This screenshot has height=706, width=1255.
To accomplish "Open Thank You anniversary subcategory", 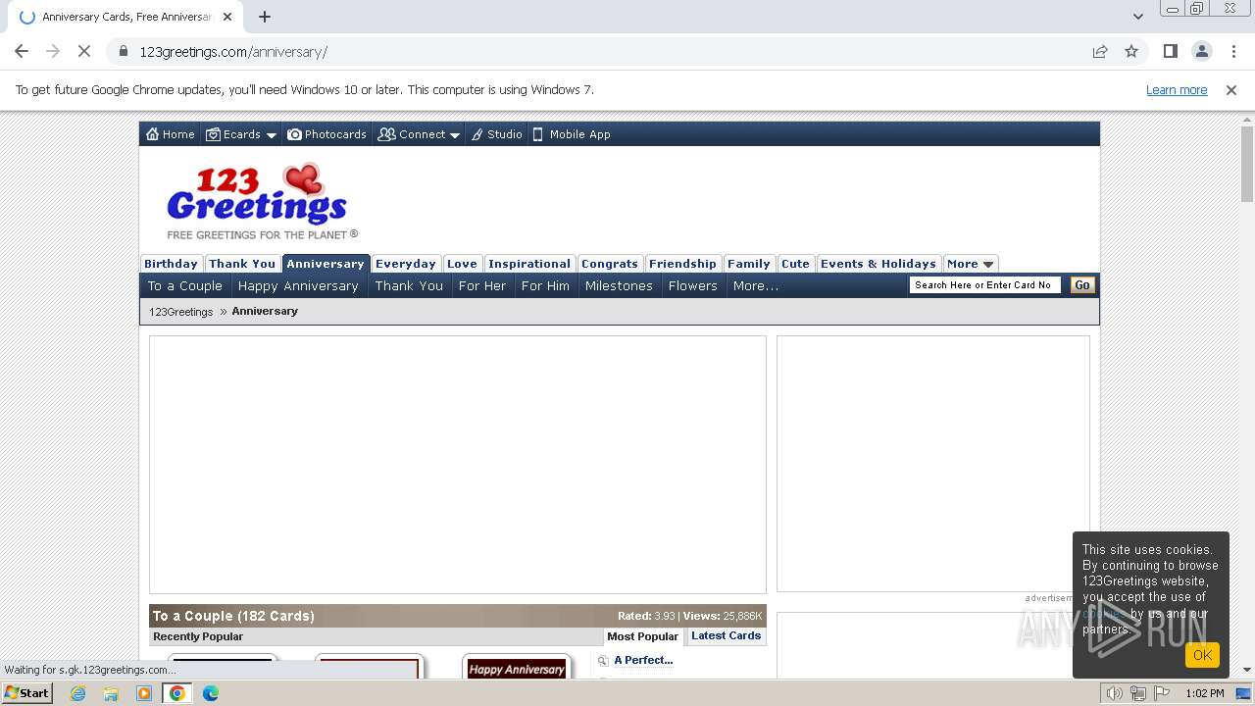I will (409, 286).
